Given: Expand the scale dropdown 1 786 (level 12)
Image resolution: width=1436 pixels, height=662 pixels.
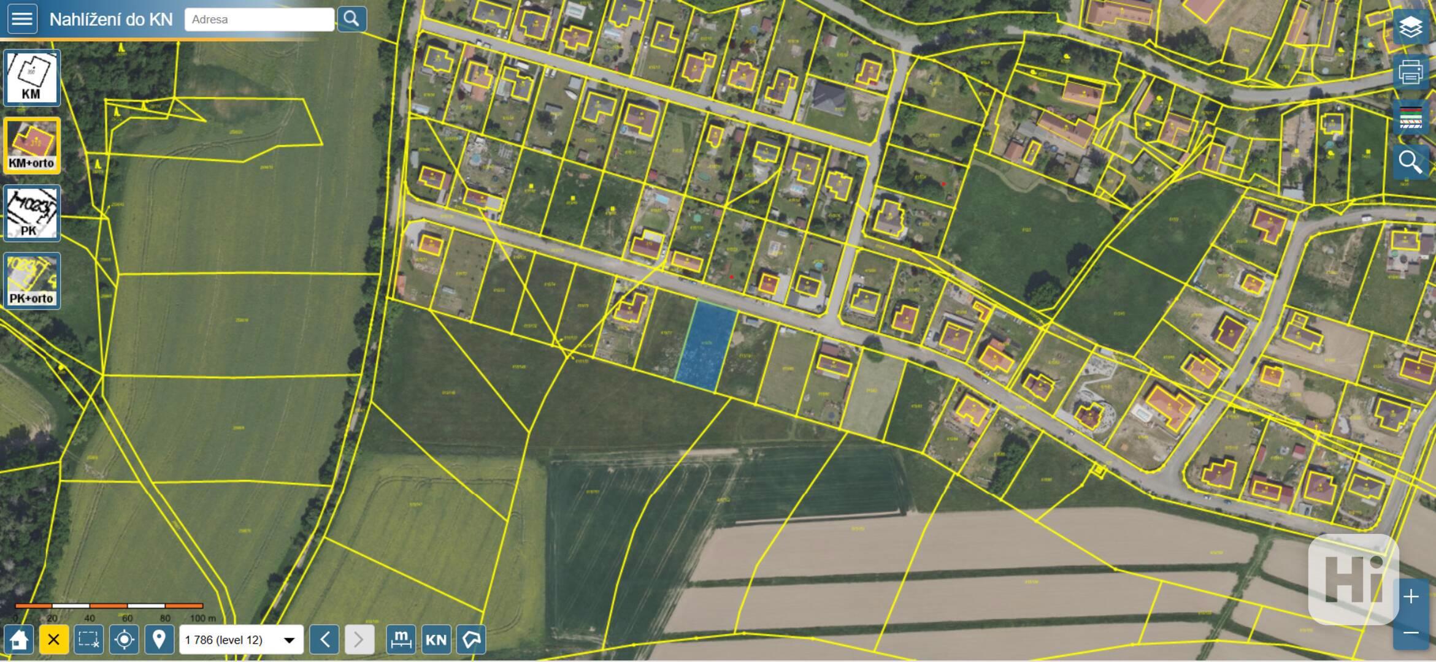Looking at the screenshot, I should (x=241, y=640).
